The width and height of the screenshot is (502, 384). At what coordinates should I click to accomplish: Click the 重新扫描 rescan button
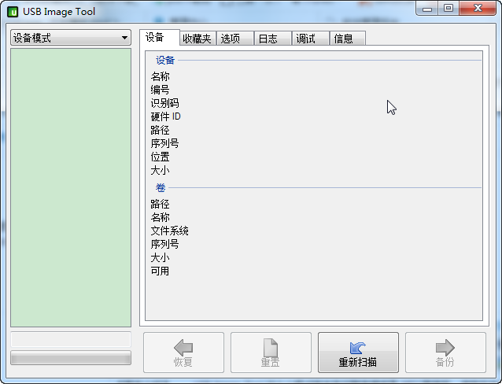click(358, 353)
